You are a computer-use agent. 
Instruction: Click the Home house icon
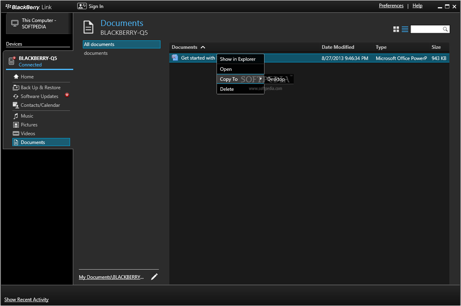(16, 76)
